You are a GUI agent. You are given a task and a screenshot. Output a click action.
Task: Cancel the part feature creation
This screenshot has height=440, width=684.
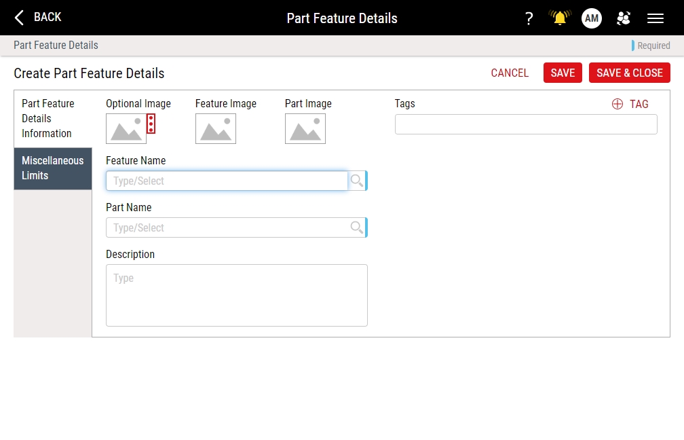click(510, 73)
